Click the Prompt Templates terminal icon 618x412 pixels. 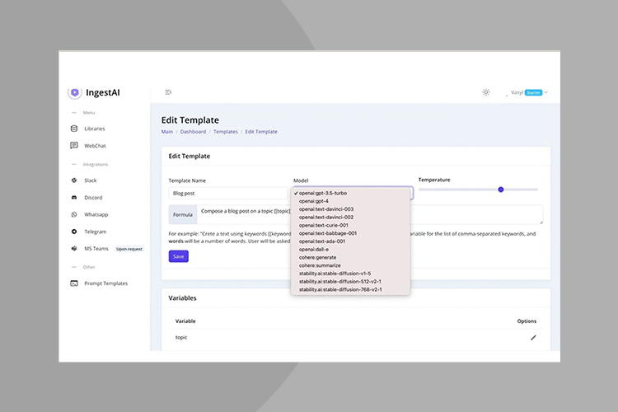(x=74, y=283)
